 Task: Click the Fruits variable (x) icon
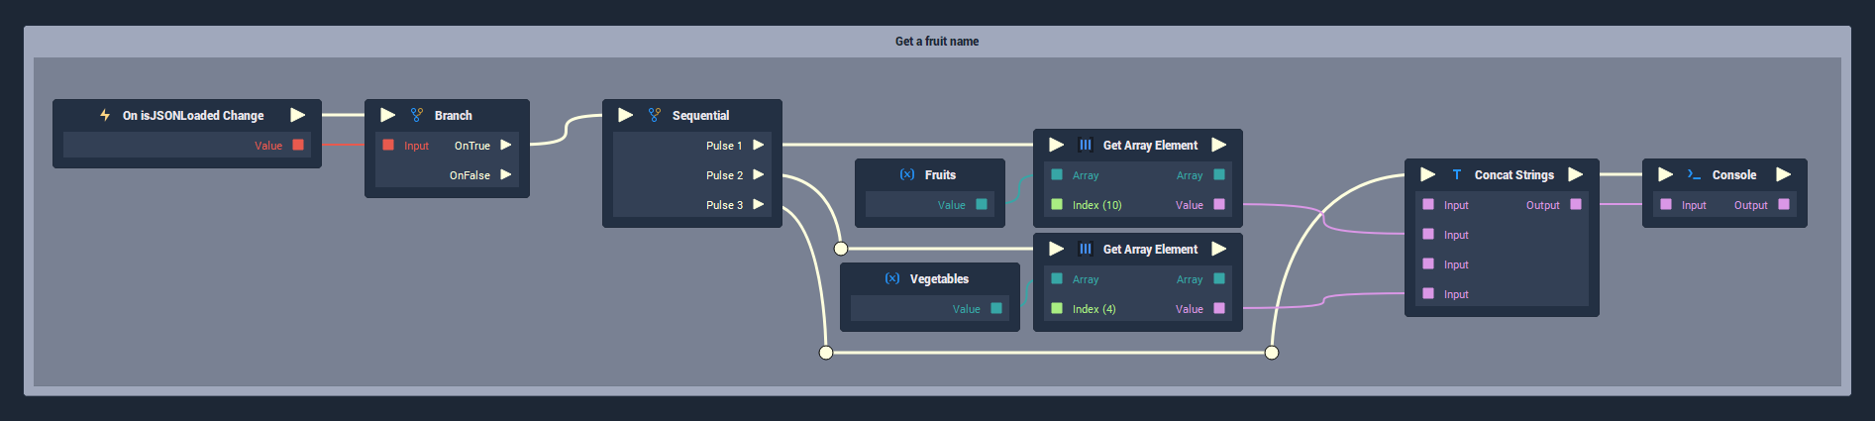tap(907, 174)
